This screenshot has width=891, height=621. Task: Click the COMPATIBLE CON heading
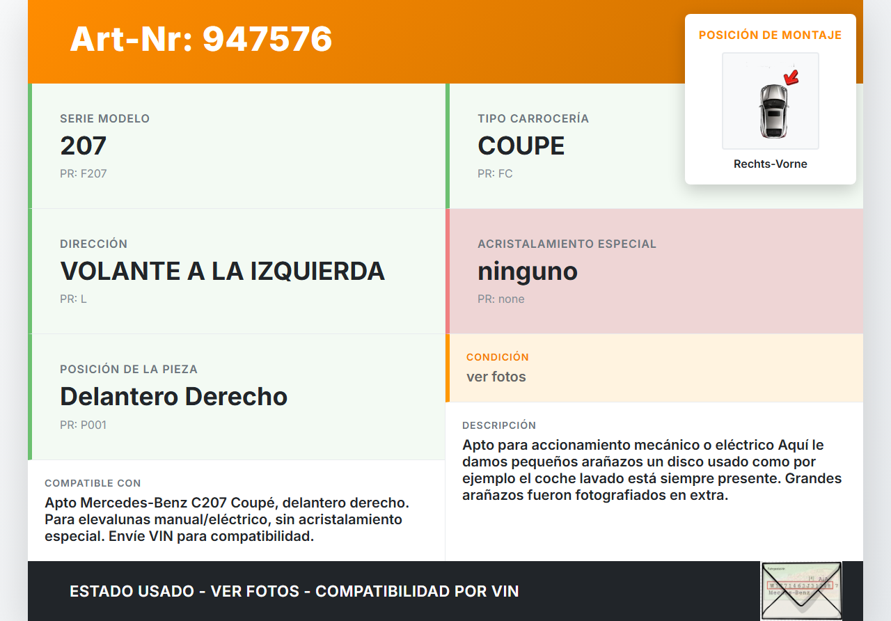pos(93,483)
